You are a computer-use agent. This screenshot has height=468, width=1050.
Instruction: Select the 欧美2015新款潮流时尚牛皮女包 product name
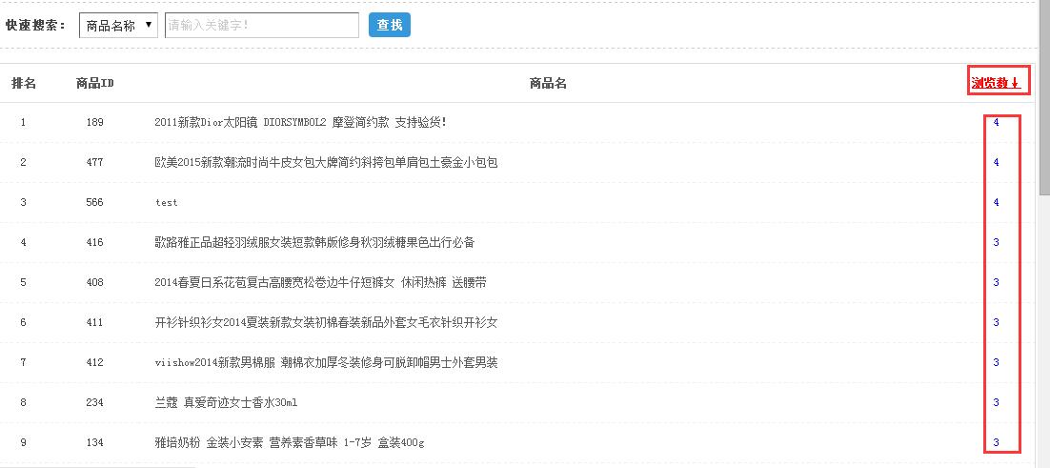coord(326,162)
